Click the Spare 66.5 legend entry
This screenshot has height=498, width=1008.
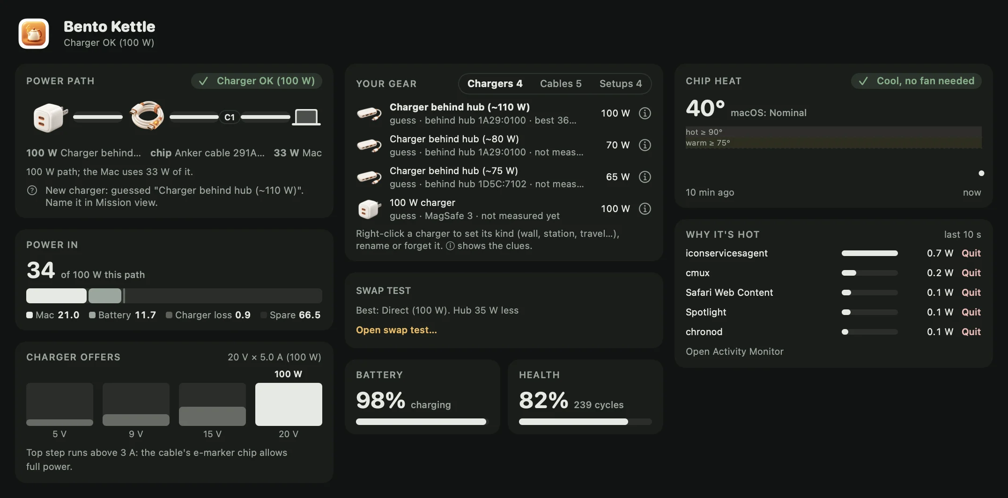click(291, 315)
